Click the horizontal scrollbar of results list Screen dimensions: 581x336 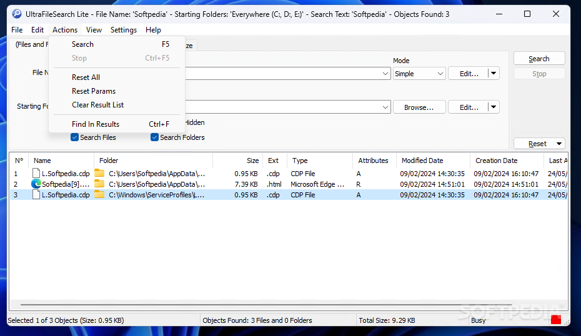pyautogui.click(x=266, y=305)
